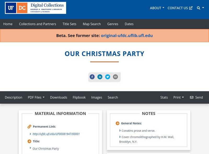Share page via email icon

pos(115,77)
